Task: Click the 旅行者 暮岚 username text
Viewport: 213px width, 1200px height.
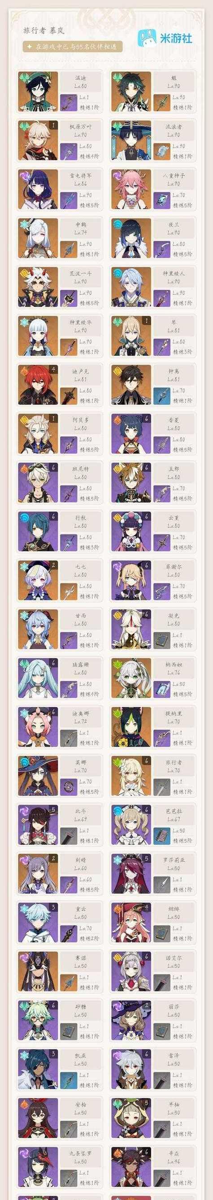Action: tap(44, 30)
